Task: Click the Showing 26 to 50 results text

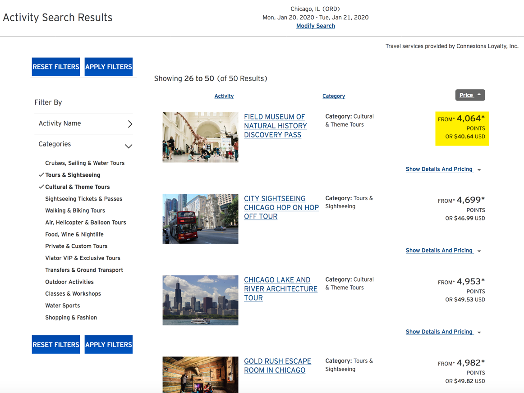Action: tap(211, 78)
